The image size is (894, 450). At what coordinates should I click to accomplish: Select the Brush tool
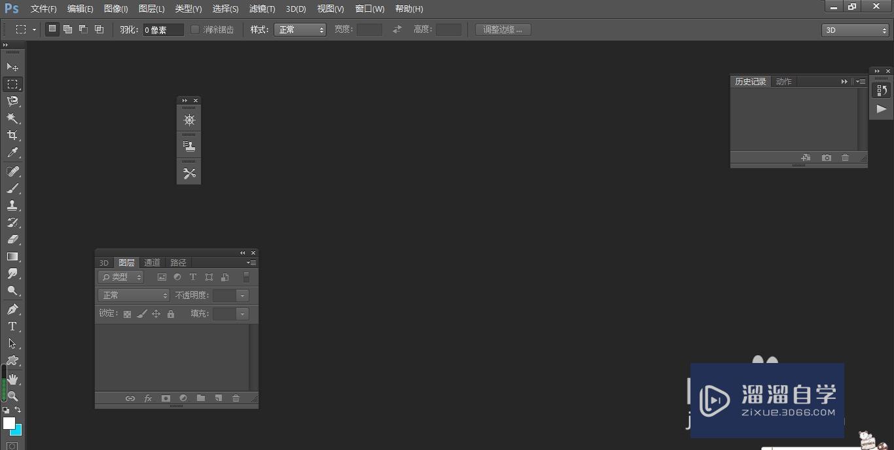tap(12, 188)
